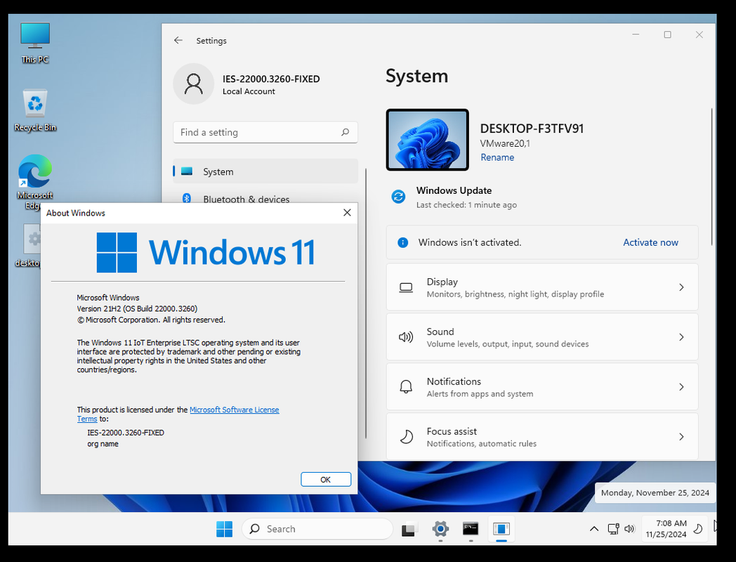Click the volume icon in system tray
The height and width of the screenshot is (562, 736).
point(629,529)
